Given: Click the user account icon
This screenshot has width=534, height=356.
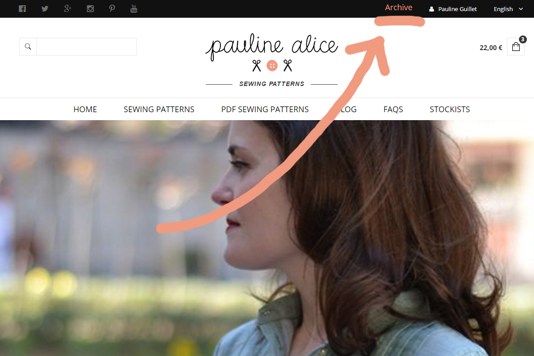Looking at the screenshot, I should tap(432, 9).
